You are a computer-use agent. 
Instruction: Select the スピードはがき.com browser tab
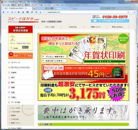17,8
